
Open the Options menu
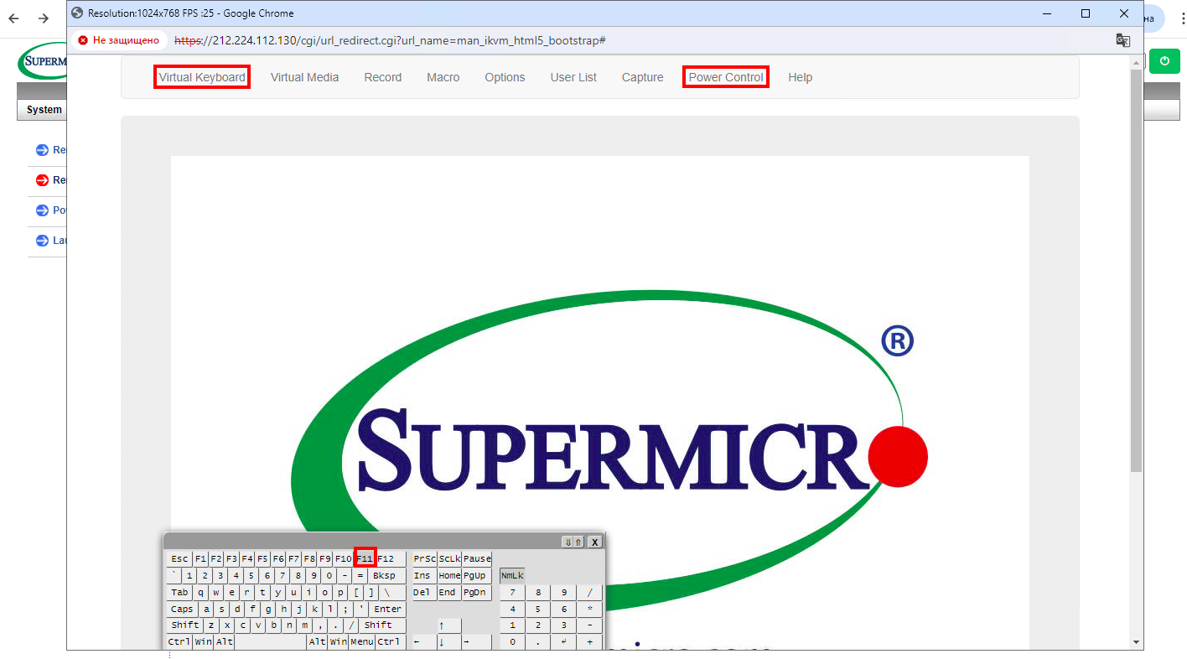point(505,77)
